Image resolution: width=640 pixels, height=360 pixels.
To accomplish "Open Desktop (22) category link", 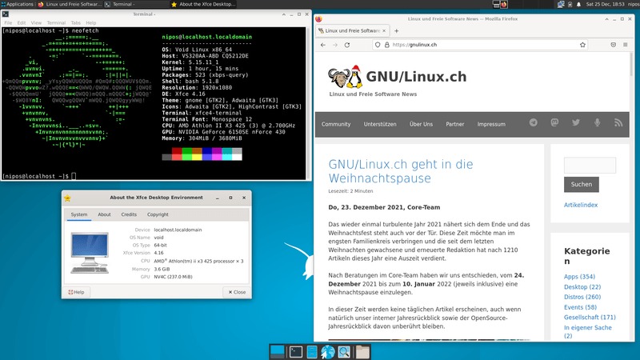I will tap(582, 287).
